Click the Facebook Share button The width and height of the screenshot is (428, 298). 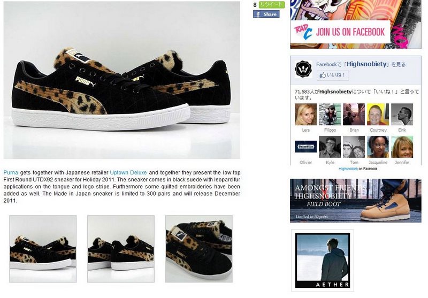coord(266,14)
